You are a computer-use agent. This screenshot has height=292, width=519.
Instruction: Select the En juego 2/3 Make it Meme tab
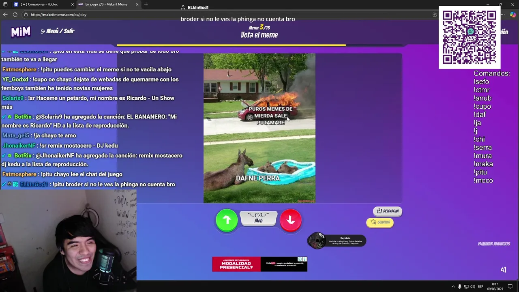tap(106, 4)
